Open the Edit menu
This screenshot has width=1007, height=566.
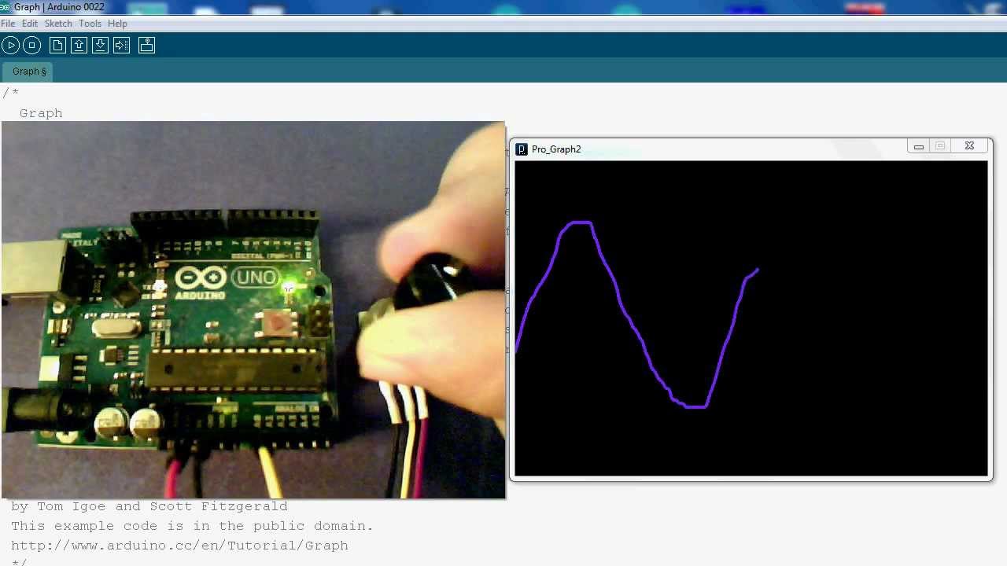(30, 24)
